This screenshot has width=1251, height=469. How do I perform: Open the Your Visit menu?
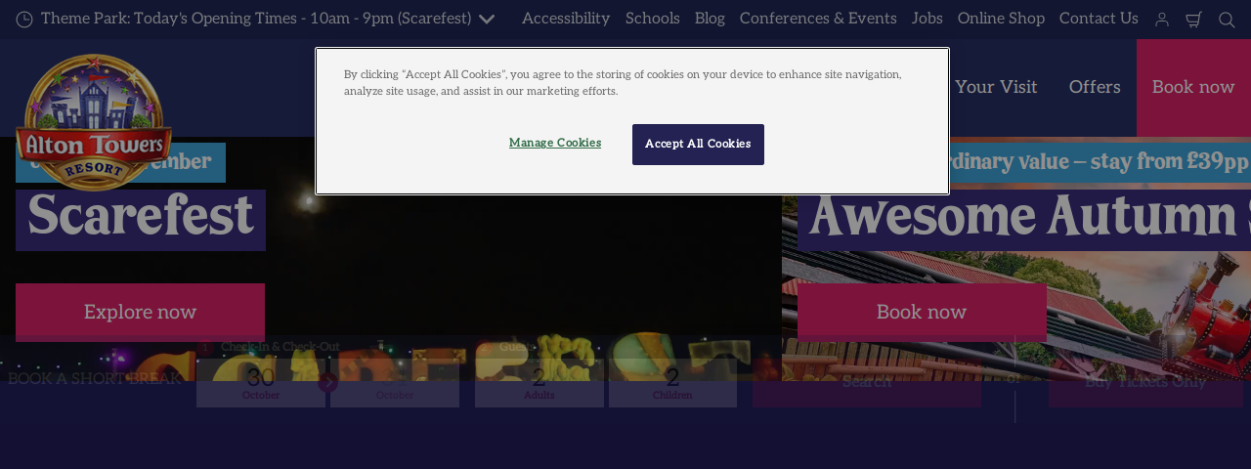click(x=996, y=87)
